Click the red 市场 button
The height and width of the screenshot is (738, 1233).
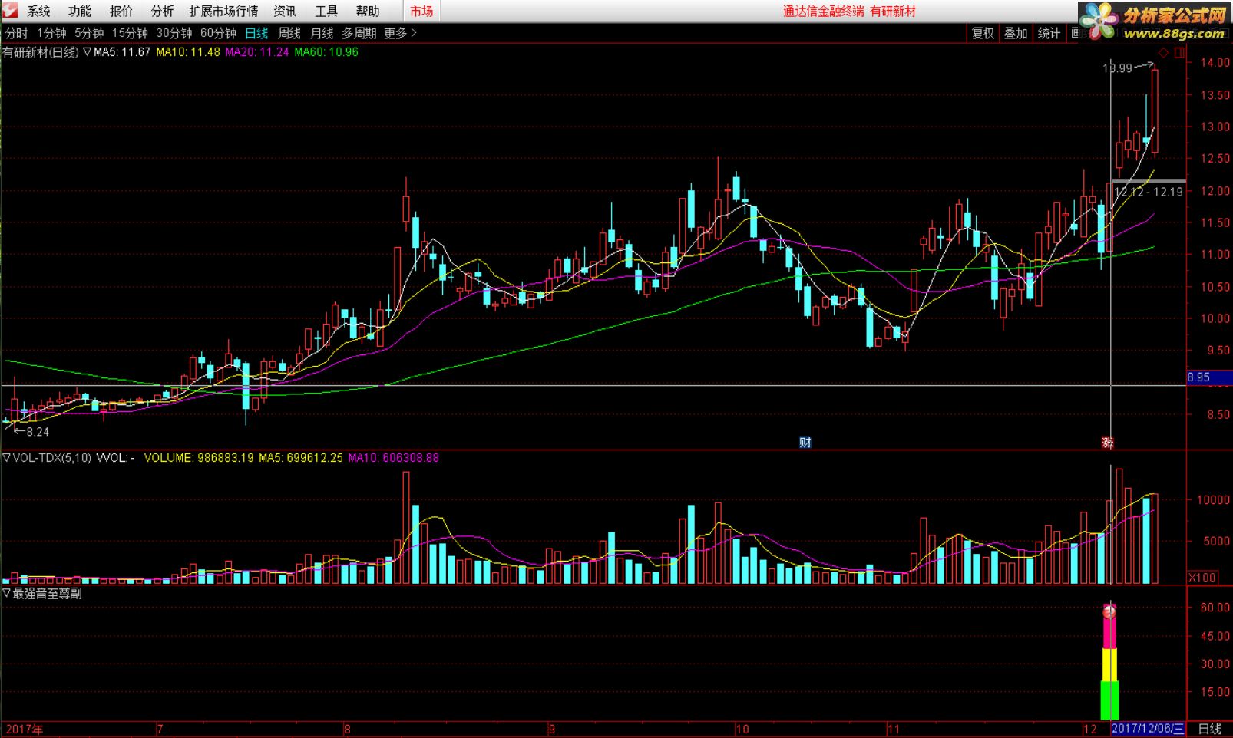point(421,11)
